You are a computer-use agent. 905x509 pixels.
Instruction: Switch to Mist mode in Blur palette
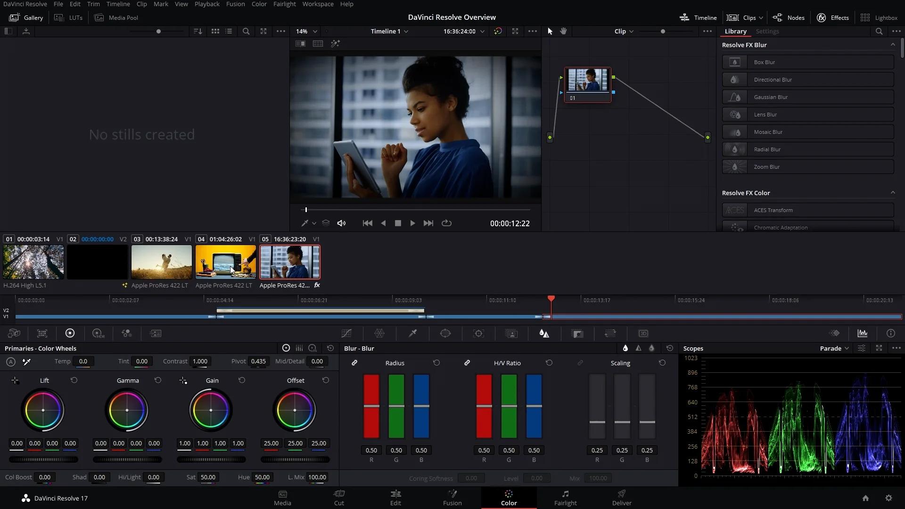651,348
